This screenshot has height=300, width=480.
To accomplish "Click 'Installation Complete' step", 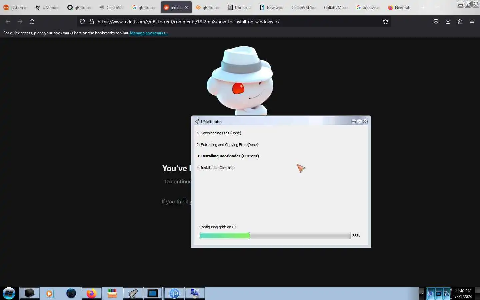I will coord(215,168).
